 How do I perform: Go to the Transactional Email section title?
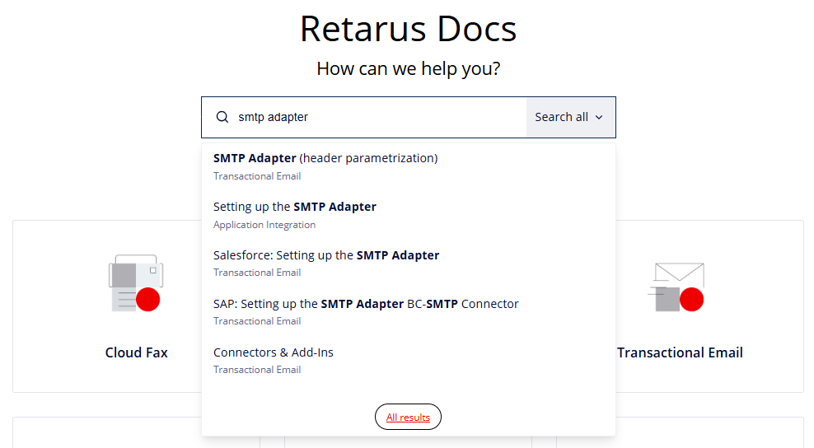pyautogui.click(x=680, y=352)
